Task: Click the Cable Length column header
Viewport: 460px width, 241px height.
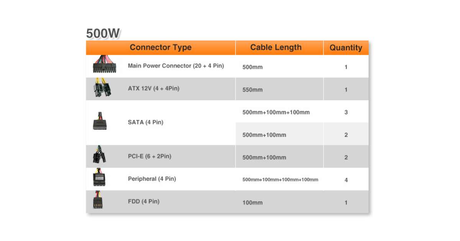Action: click(x=276, y=48)
